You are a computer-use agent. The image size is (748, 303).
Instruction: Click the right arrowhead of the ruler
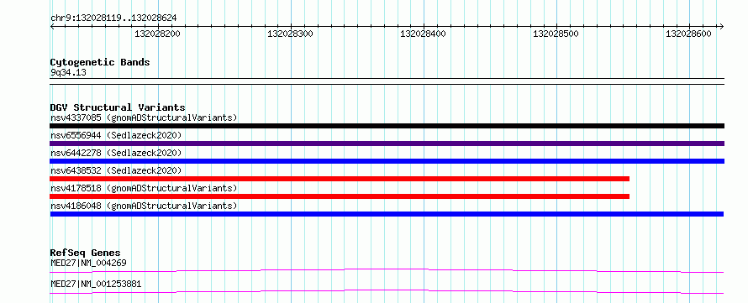tap(721, 26)
